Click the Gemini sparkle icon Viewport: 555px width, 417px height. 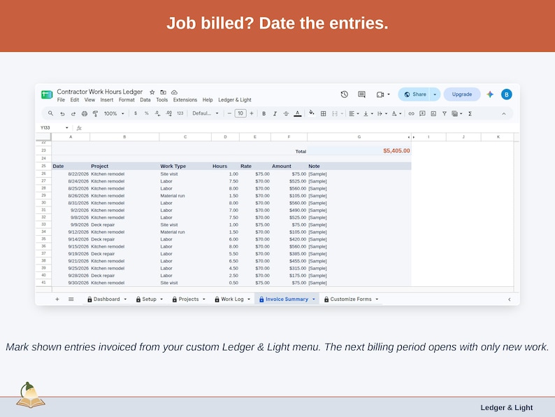point(490,94)
